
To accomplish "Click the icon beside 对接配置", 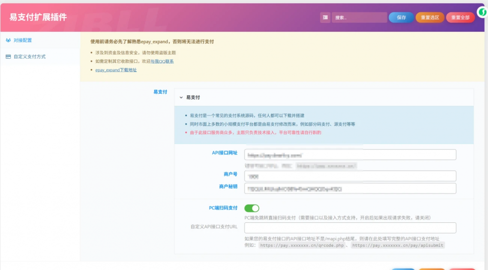I will pyautogui.click(x=8, y=40).
